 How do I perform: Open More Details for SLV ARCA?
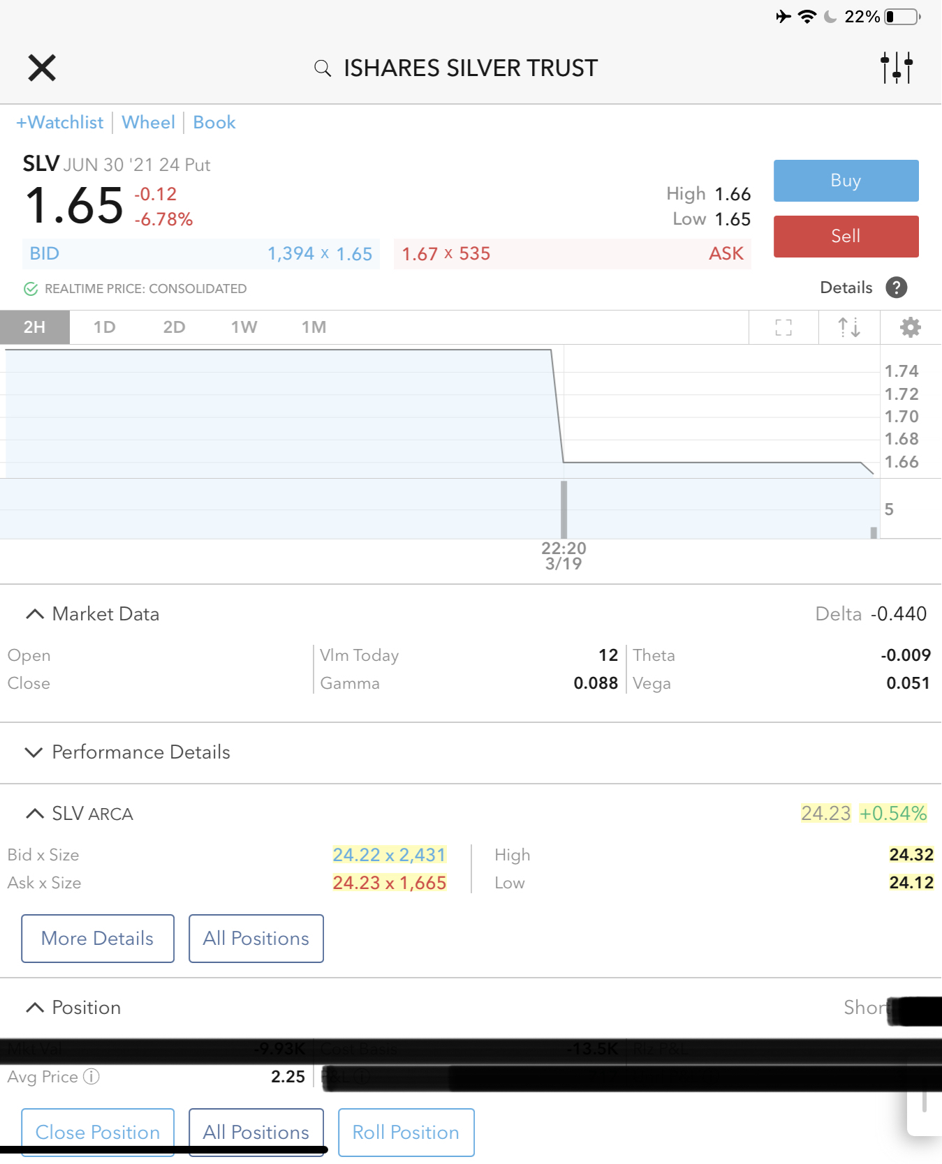coord(98,939)
